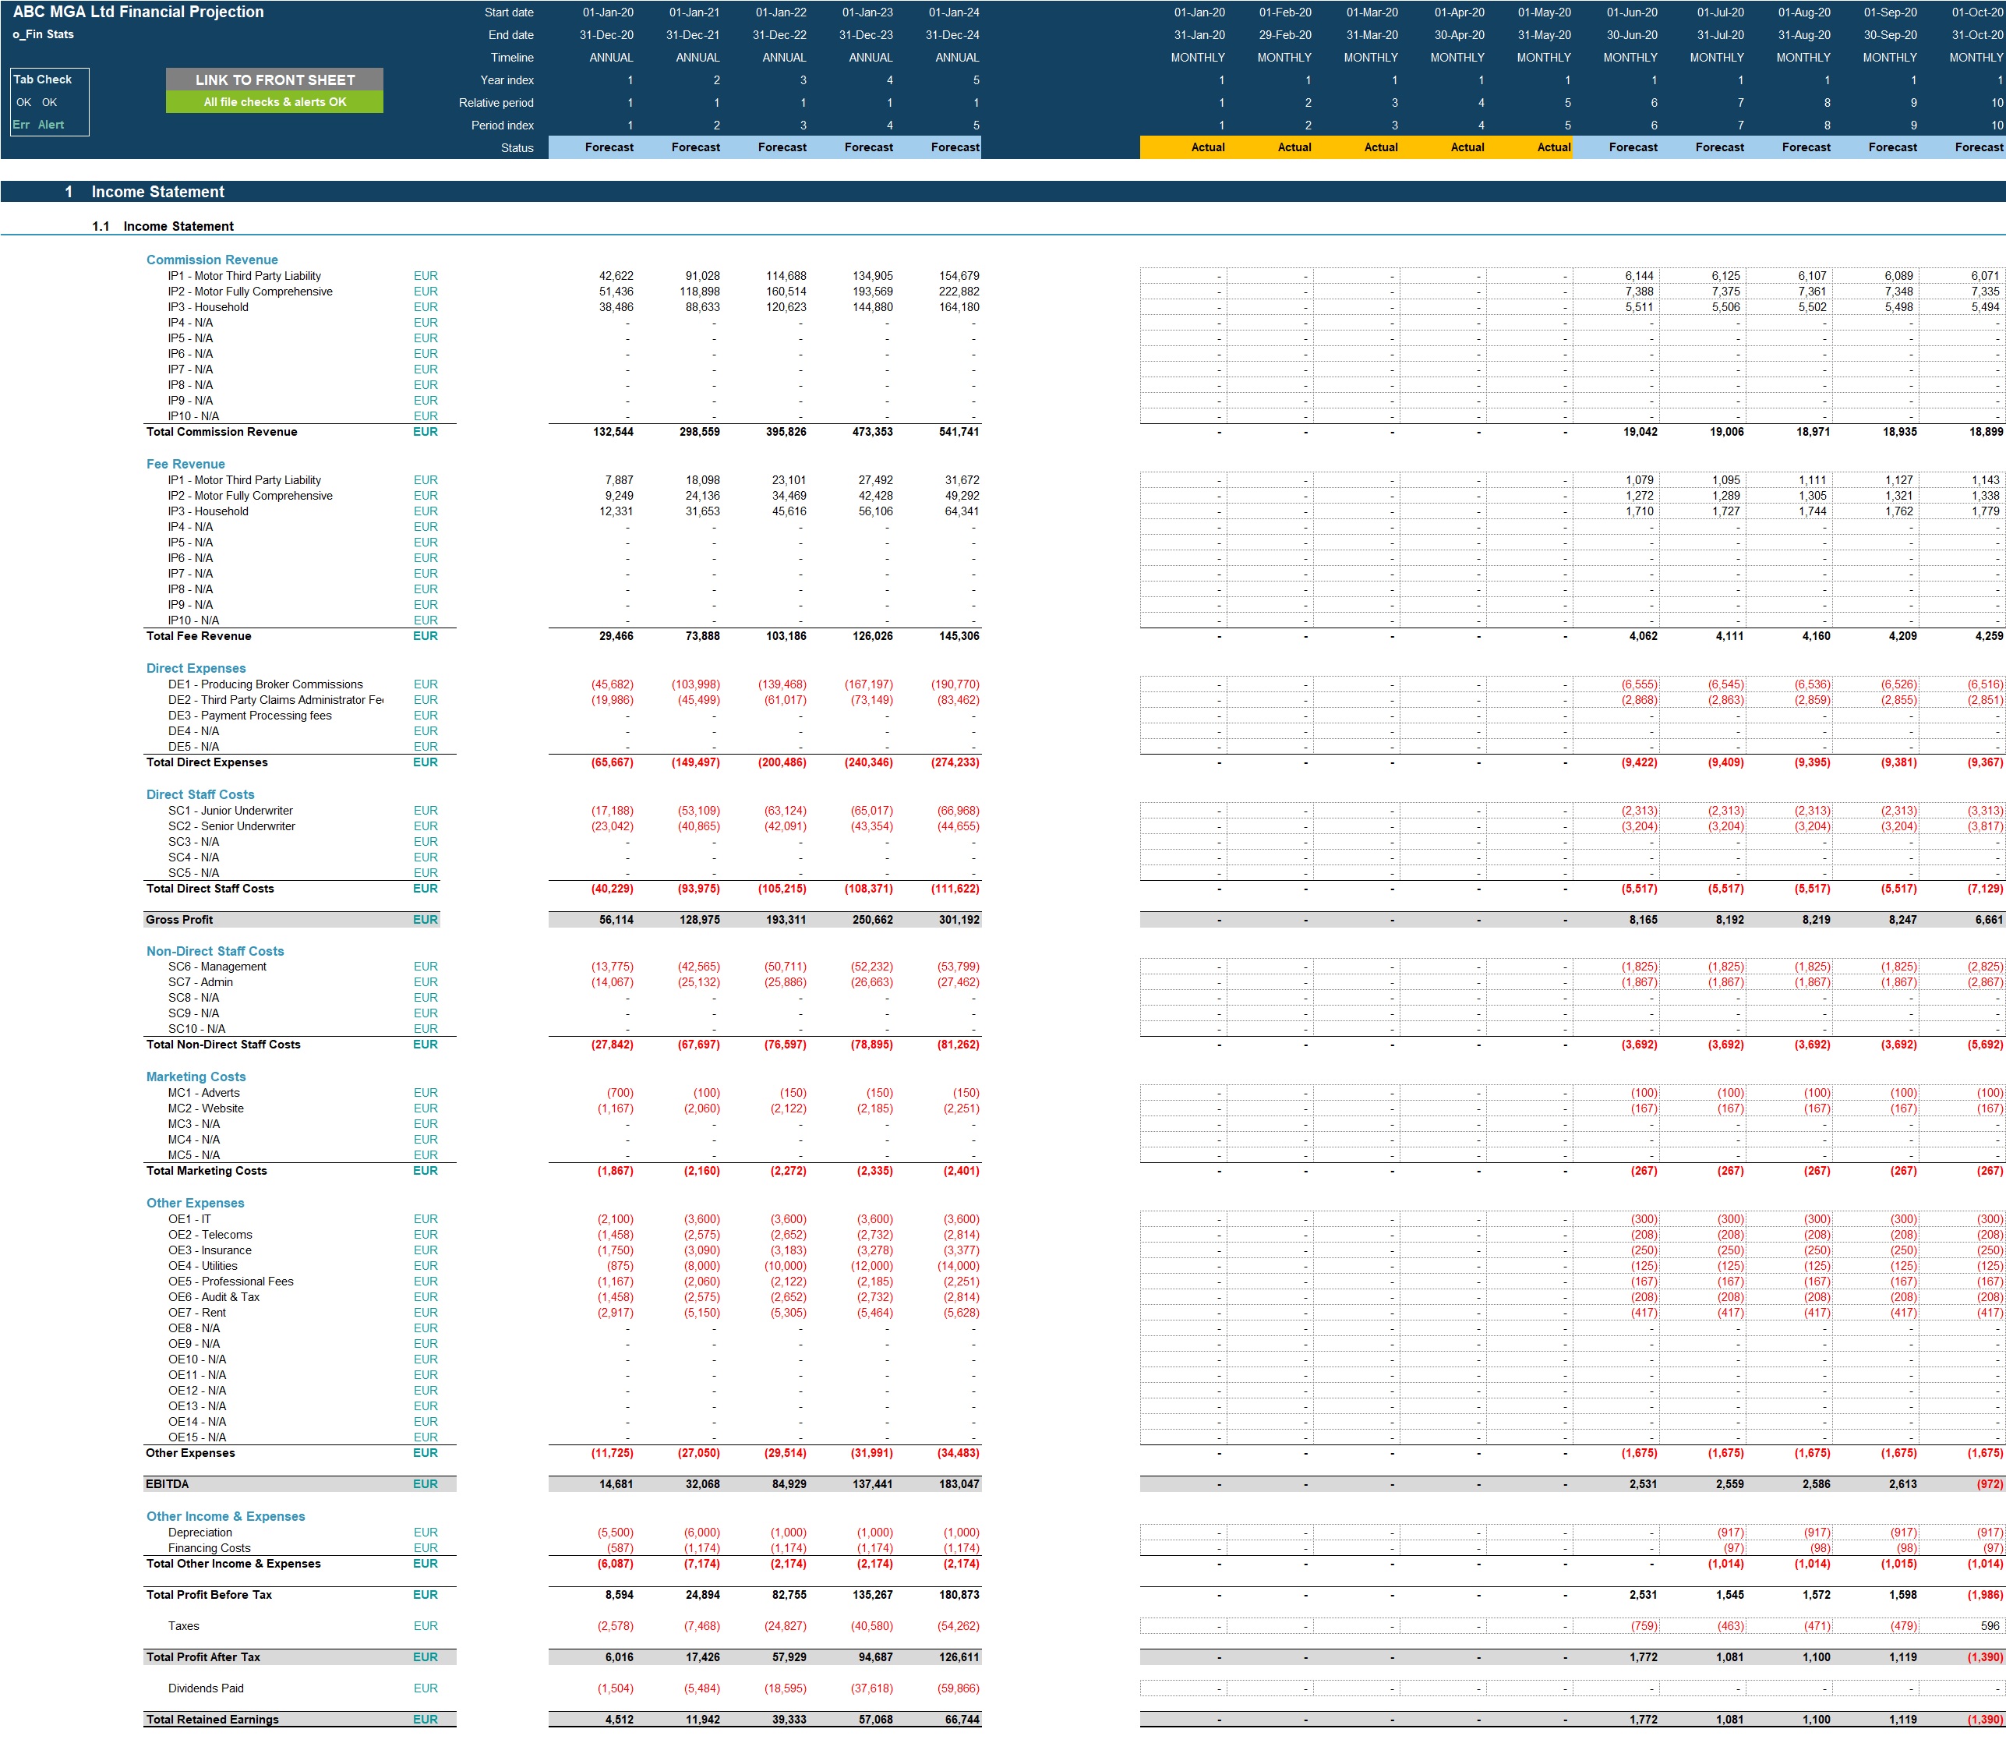2006x1743 pixels.
Task: Click the Dividends Paid row label
Action: [207, 1688]
